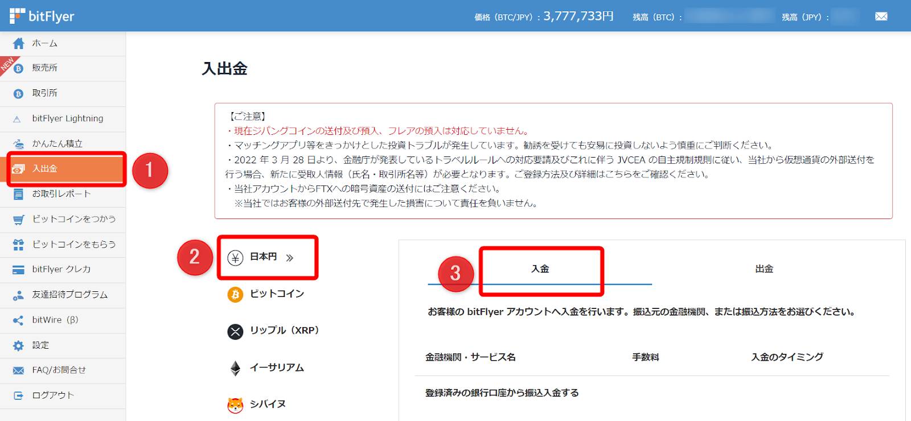Expand 日本円 with the double chevron
The image size is (911, 421).
click(290, 258)
